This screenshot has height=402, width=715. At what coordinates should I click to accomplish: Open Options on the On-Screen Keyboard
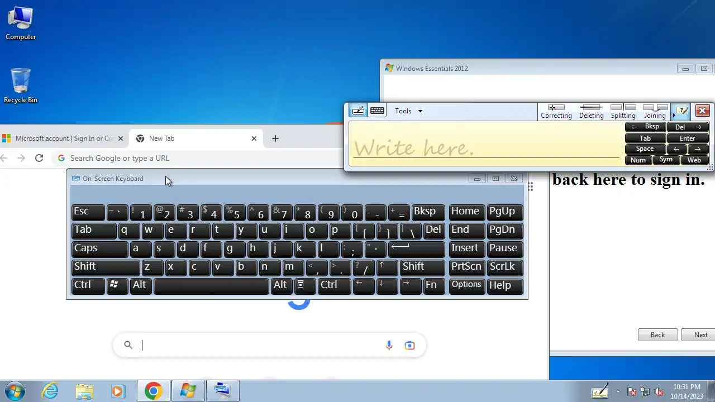pyautogui.click(x=467, y=285)
